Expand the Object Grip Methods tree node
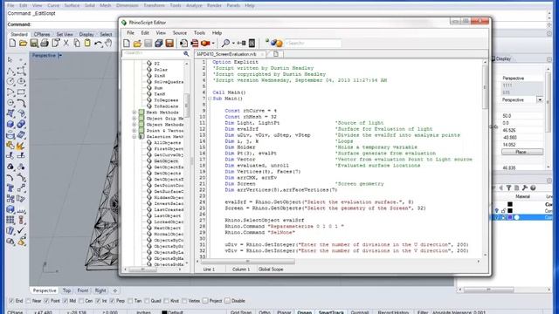The image size is (559, 314). click(135, 119)
